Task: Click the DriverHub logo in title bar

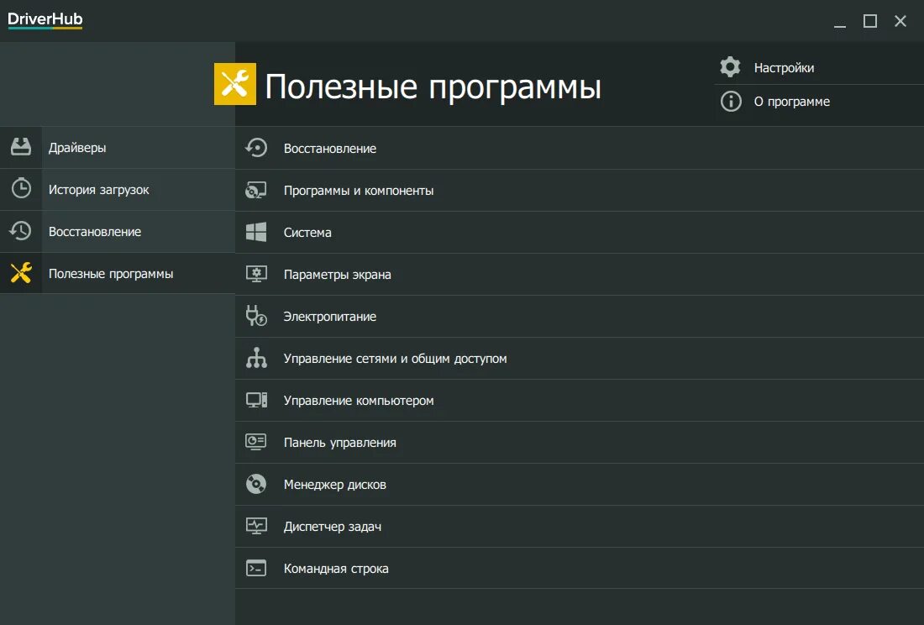Action: point(44,18)
